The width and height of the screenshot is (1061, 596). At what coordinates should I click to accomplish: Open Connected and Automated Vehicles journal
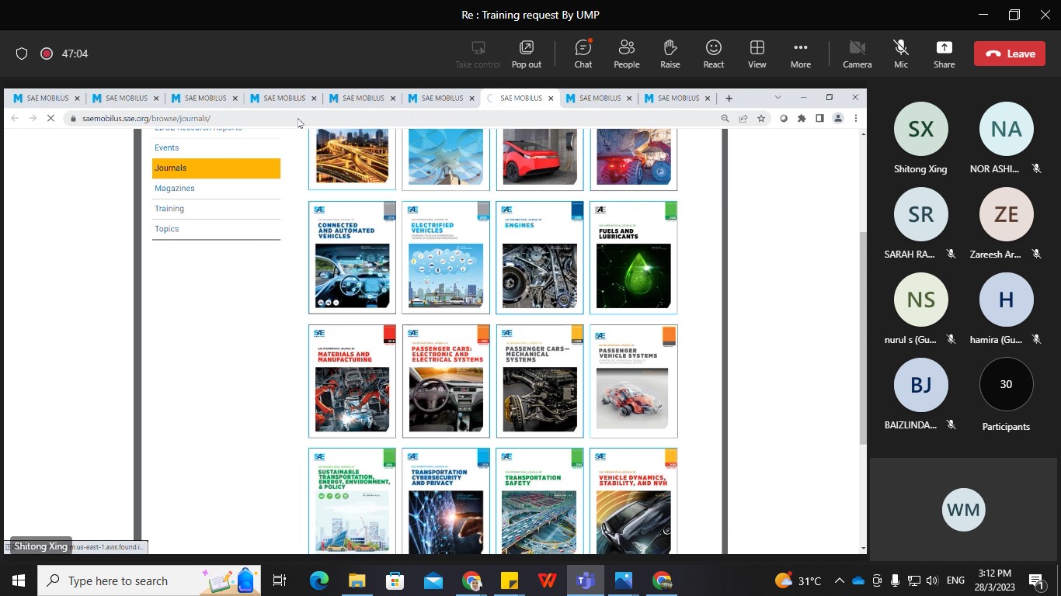tap(352, 258)
